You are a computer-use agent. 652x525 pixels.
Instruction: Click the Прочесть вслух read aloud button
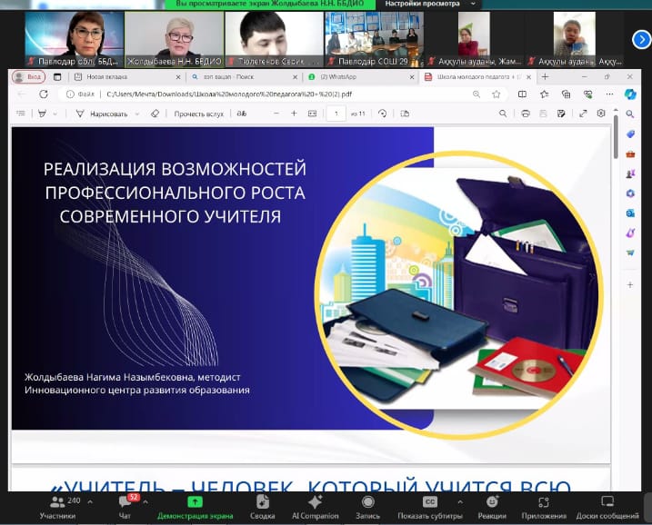point(198,114)
